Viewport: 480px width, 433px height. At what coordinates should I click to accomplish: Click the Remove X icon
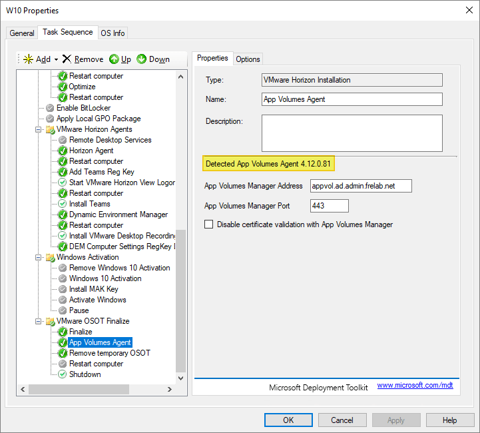click(67, 59)
